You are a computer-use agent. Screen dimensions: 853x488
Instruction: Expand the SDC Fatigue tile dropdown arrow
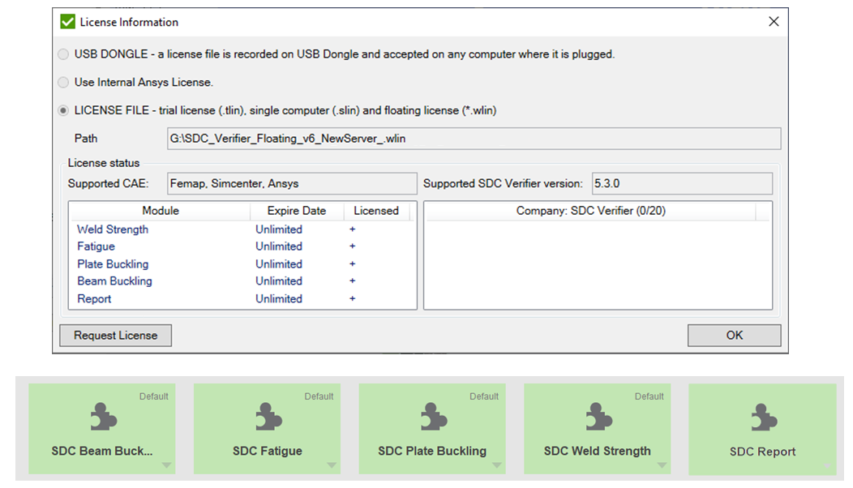point(332,465)
